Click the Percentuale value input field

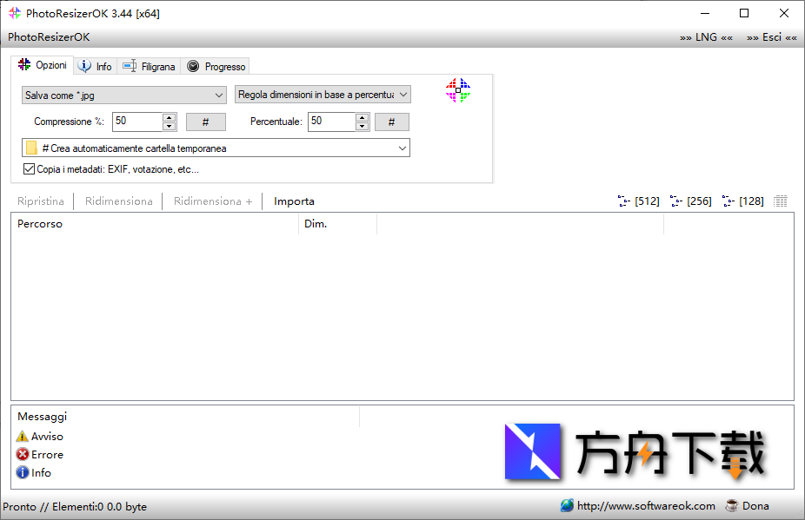(330, 122)
